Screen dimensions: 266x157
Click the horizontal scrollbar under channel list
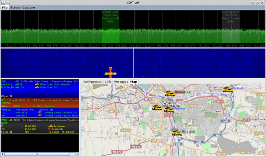pos(37,154)
